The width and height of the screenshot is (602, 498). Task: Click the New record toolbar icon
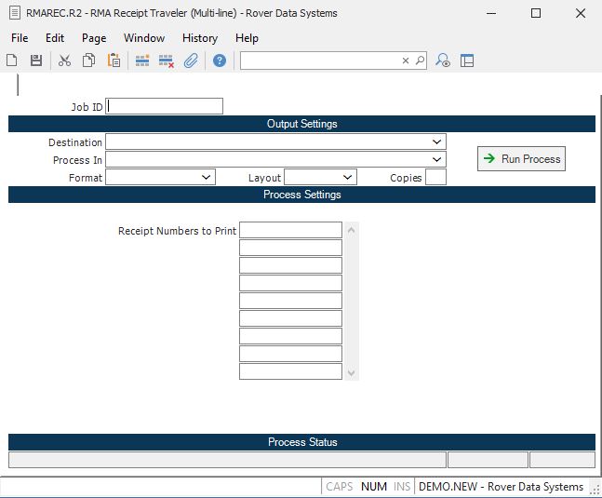(x=12, y=61)
